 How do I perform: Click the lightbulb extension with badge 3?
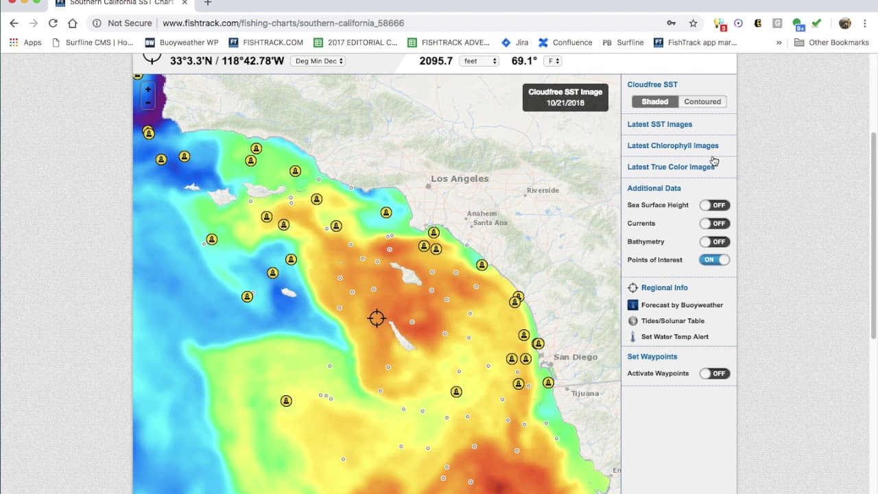[720, 24]
